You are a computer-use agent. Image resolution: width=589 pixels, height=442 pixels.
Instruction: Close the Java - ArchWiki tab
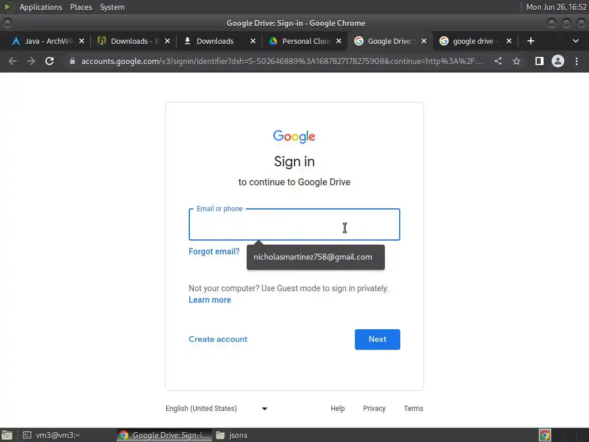82,41
